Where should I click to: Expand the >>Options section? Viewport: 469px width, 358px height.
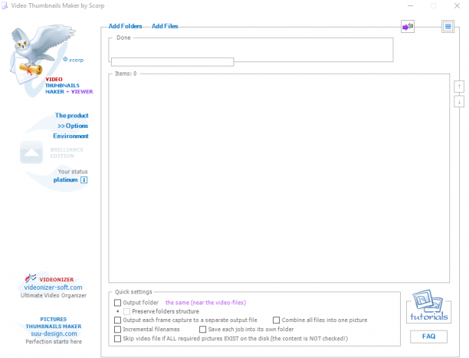(73, 126)
